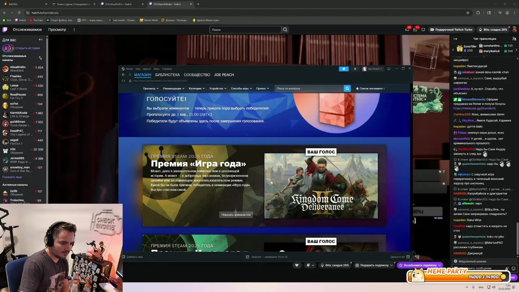Open Jerma985 channel in sidebar
Viewport: 519px width, 292px height.
tap(24, 160)
